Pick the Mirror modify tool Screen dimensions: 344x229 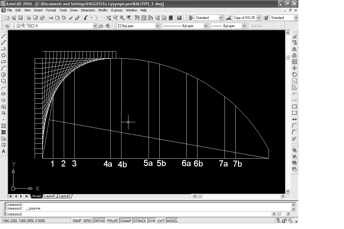tap(294, 49)
